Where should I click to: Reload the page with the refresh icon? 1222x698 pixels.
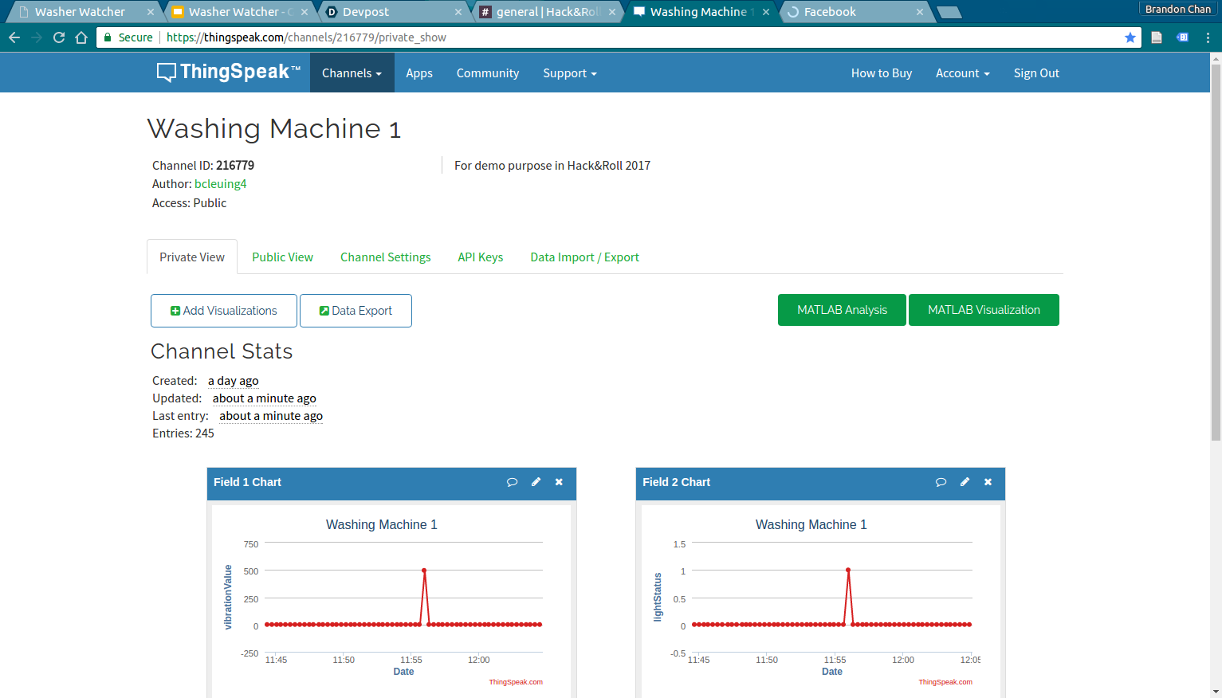59,37
